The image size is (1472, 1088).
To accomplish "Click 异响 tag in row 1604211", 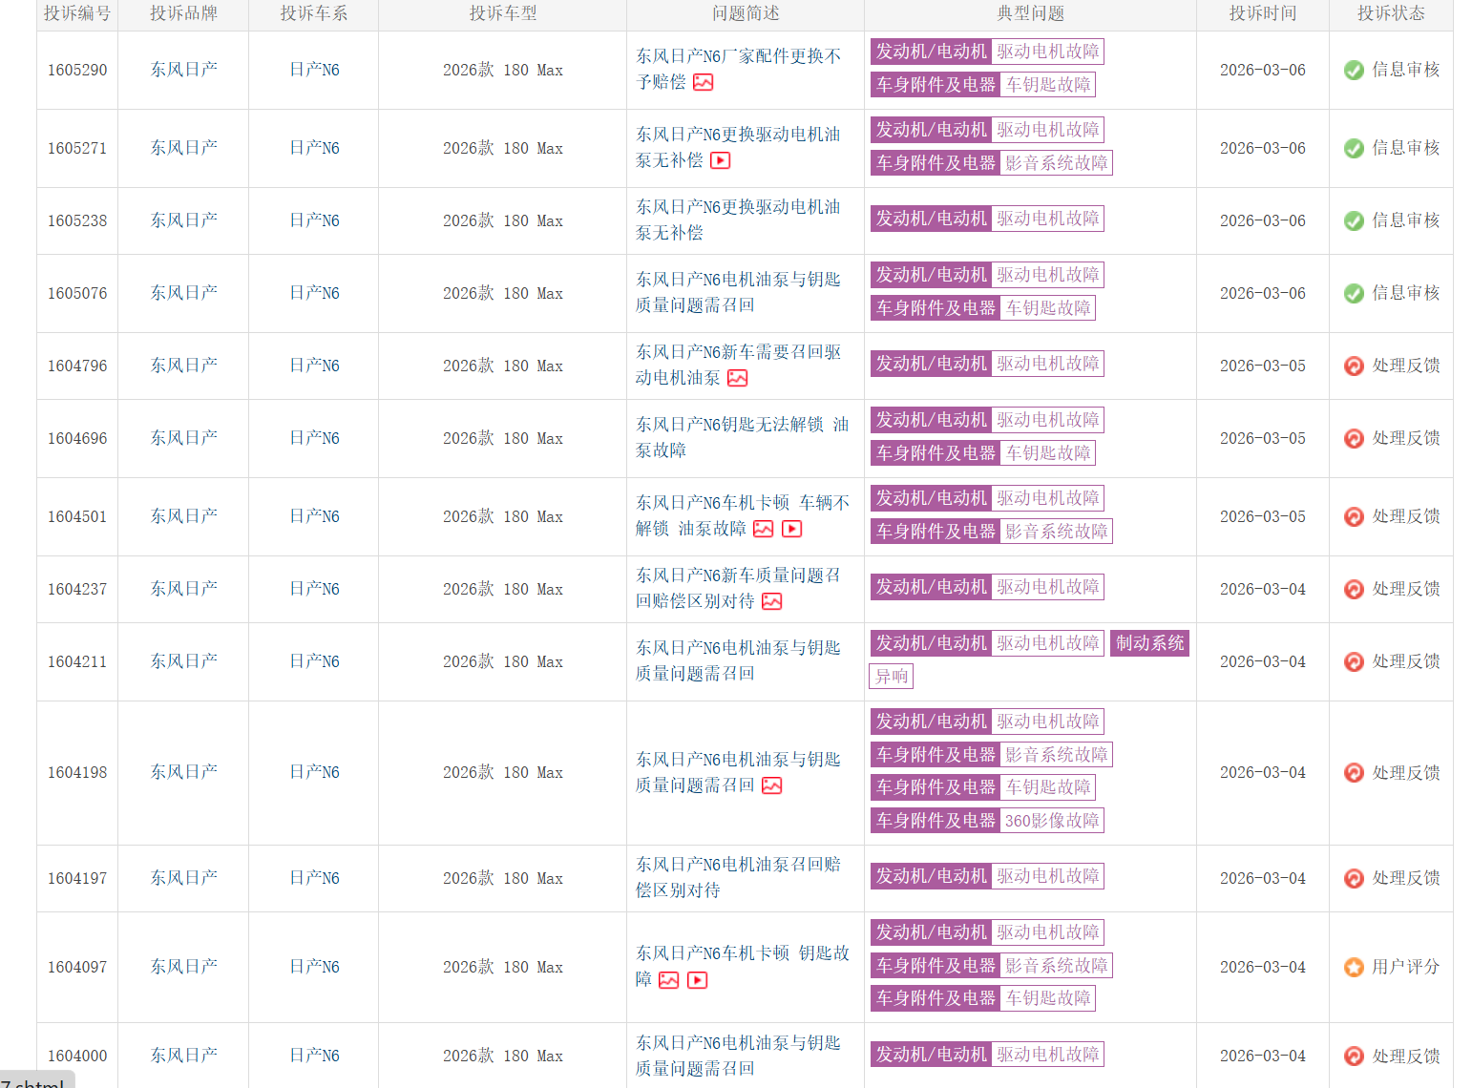I will point(891,677).
